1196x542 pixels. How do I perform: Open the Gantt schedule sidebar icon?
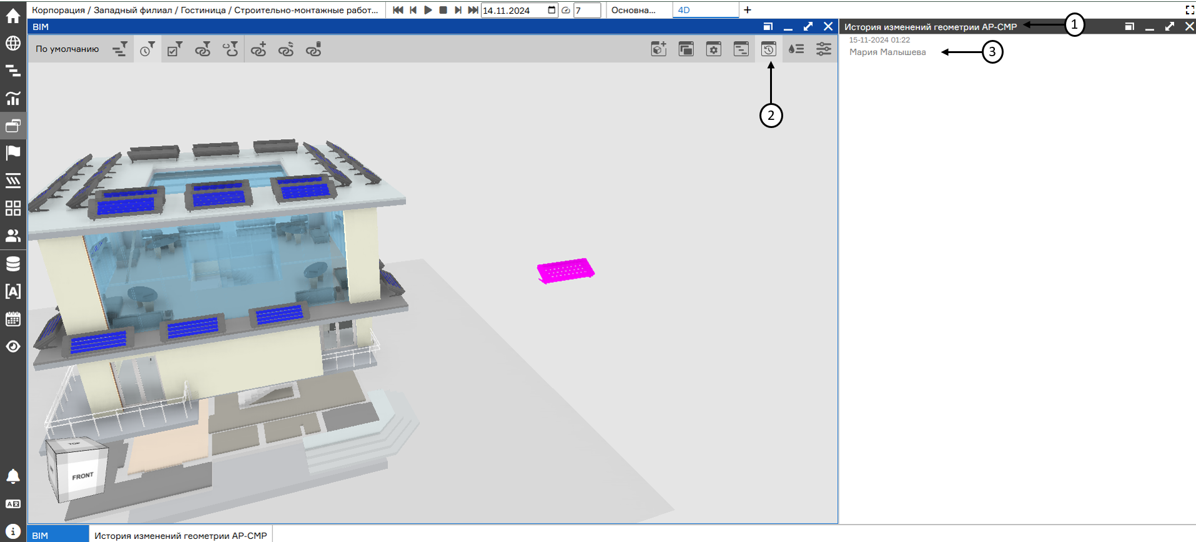pos(13,71)
